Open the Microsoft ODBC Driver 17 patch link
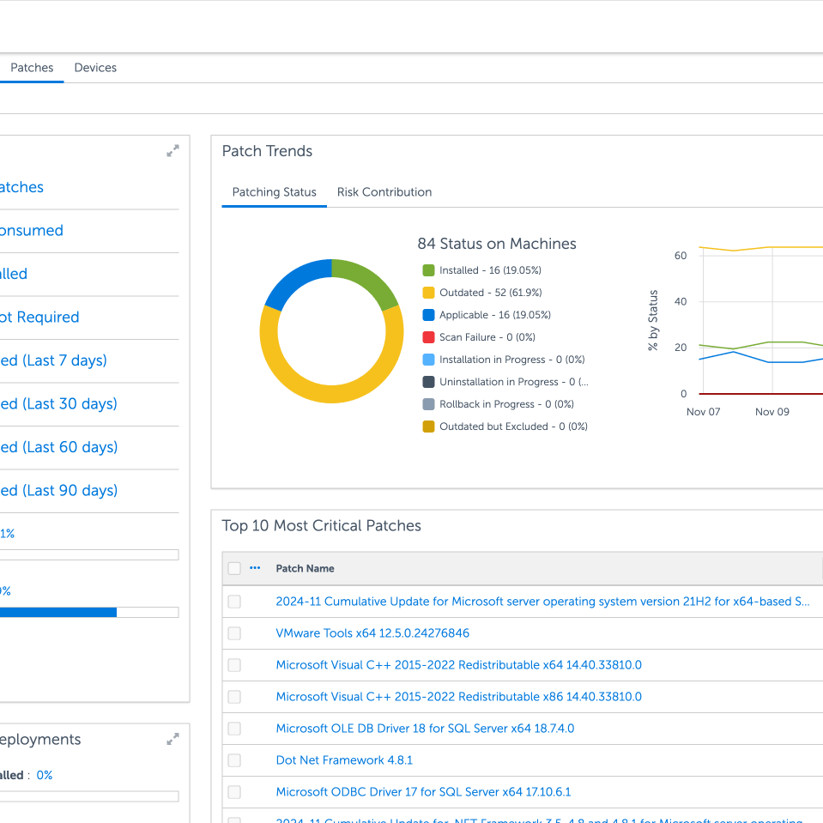 tap(423, 792)
